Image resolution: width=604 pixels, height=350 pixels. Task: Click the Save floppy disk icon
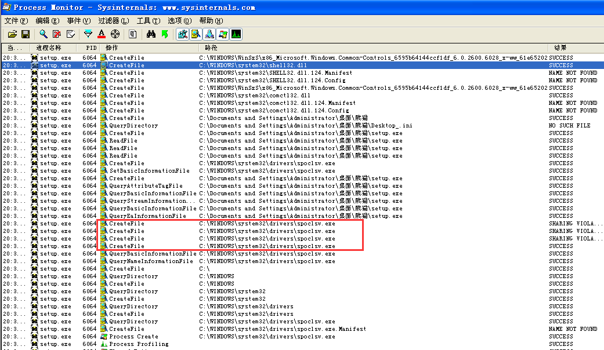[26, 34]
